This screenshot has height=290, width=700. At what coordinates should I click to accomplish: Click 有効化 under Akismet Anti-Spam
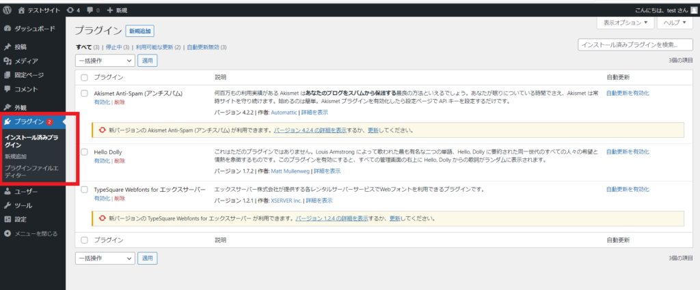tap(103, 102)
